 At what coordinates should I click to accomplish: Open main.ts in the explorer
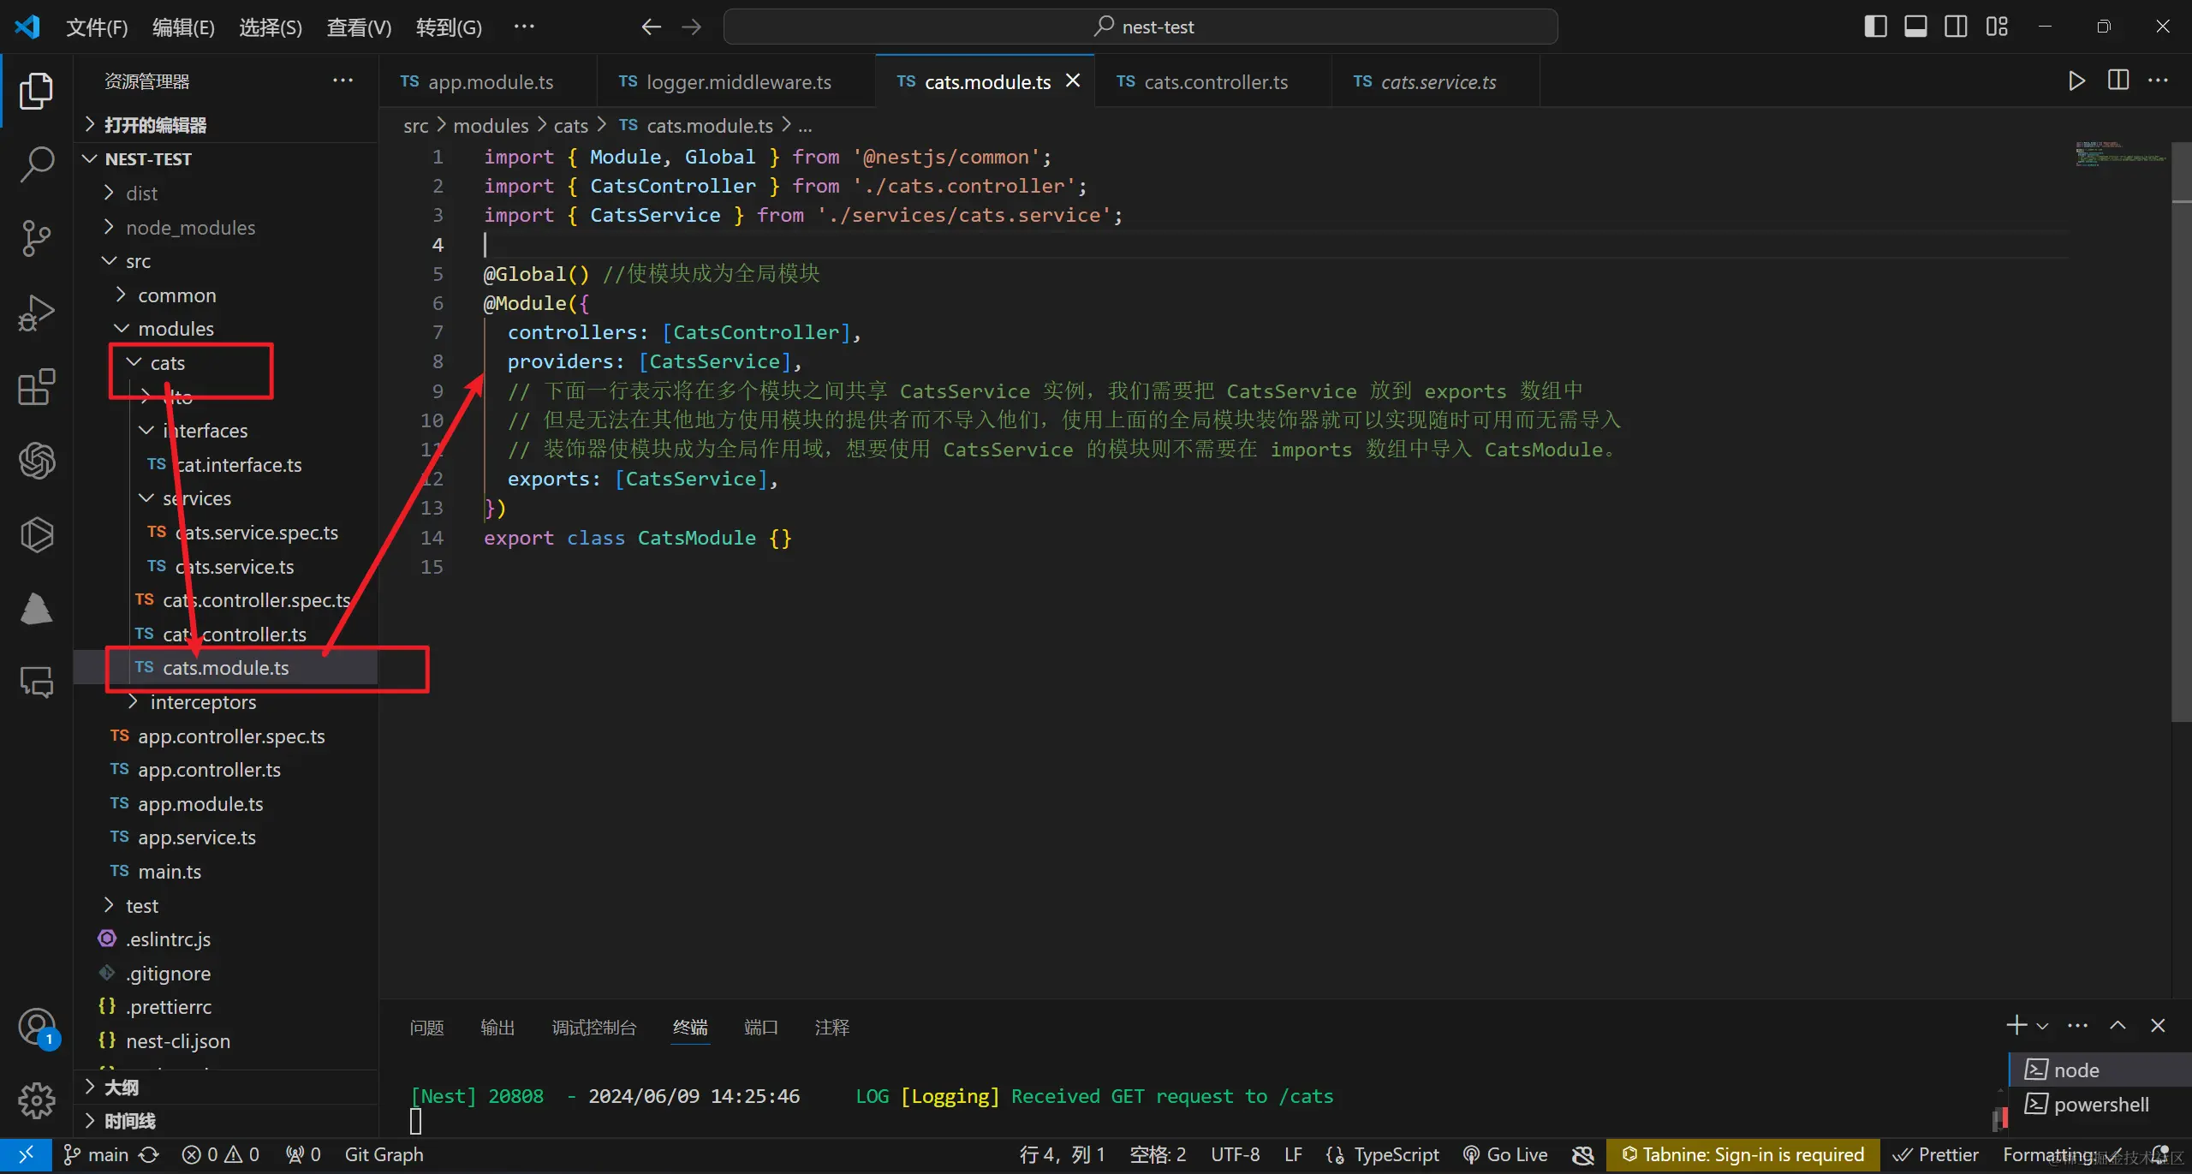[226, 872]
